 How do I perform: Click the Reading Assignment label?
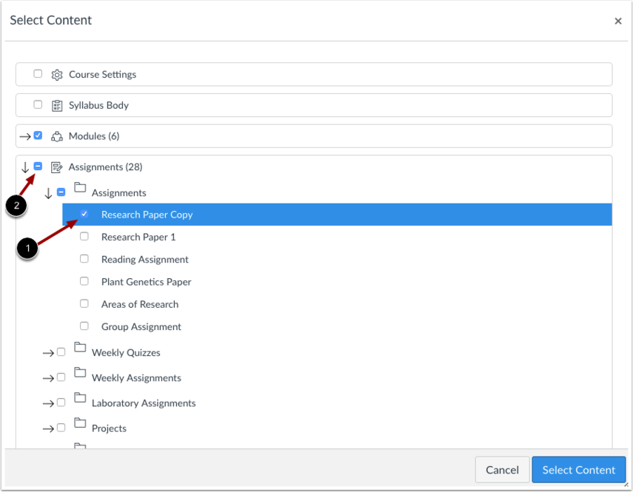point(145,259)
